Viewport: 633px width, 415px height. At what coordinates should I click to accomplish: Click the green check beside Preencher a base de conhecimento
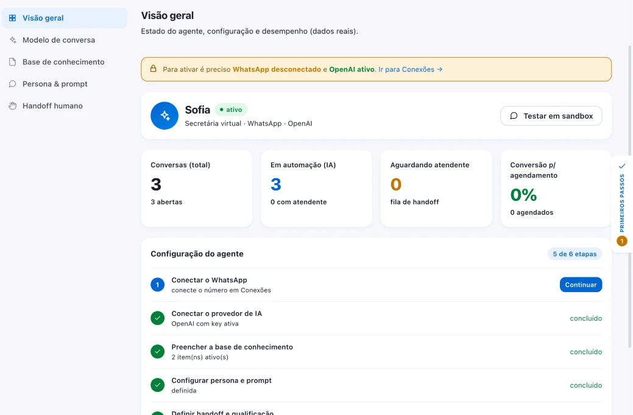point(157,352)
